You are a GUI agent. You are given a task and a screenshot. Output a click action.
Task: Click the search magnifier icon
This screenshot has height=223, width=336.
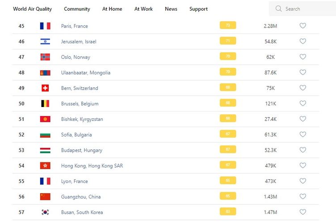click(278, 9)
